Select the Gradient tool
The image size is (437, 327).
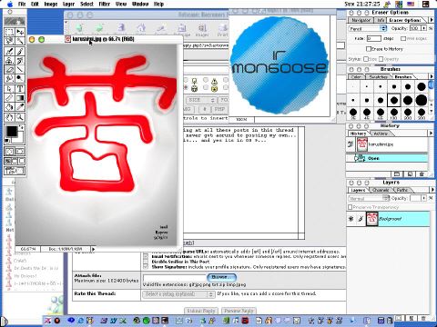(20, 98)
